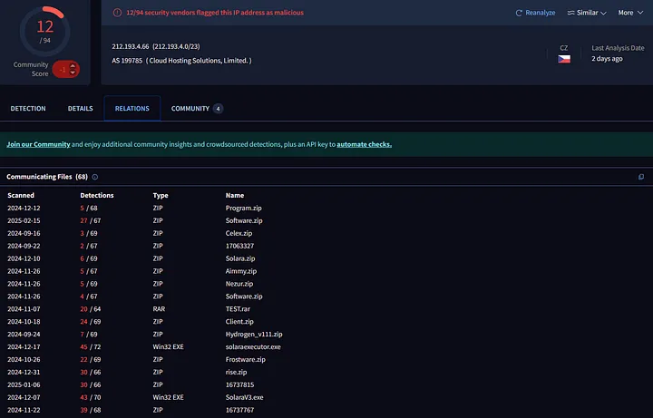Switch to the DETAILS tab
Image resolution: width=653 pixels, height=418 pixels.
[81, 109]
